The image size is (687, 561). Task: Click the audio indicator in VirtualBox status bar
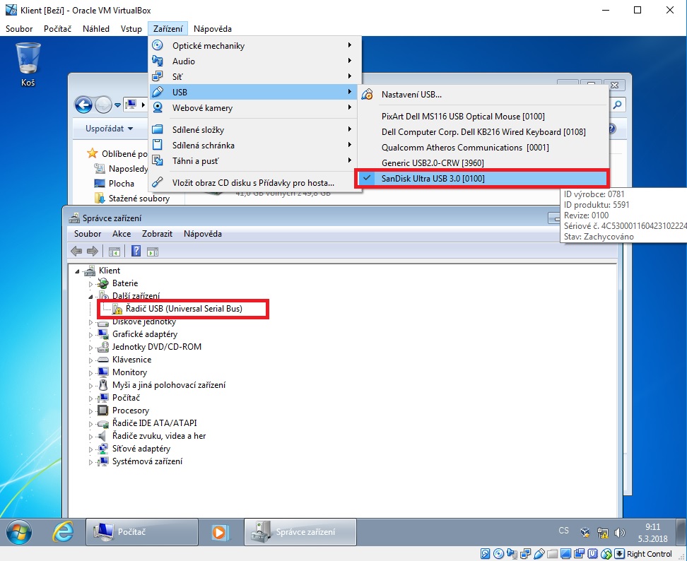pos(512,554)
